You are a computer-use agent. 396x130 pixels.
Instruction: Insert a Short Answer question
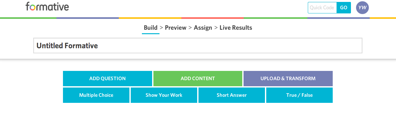coord(232,95)
